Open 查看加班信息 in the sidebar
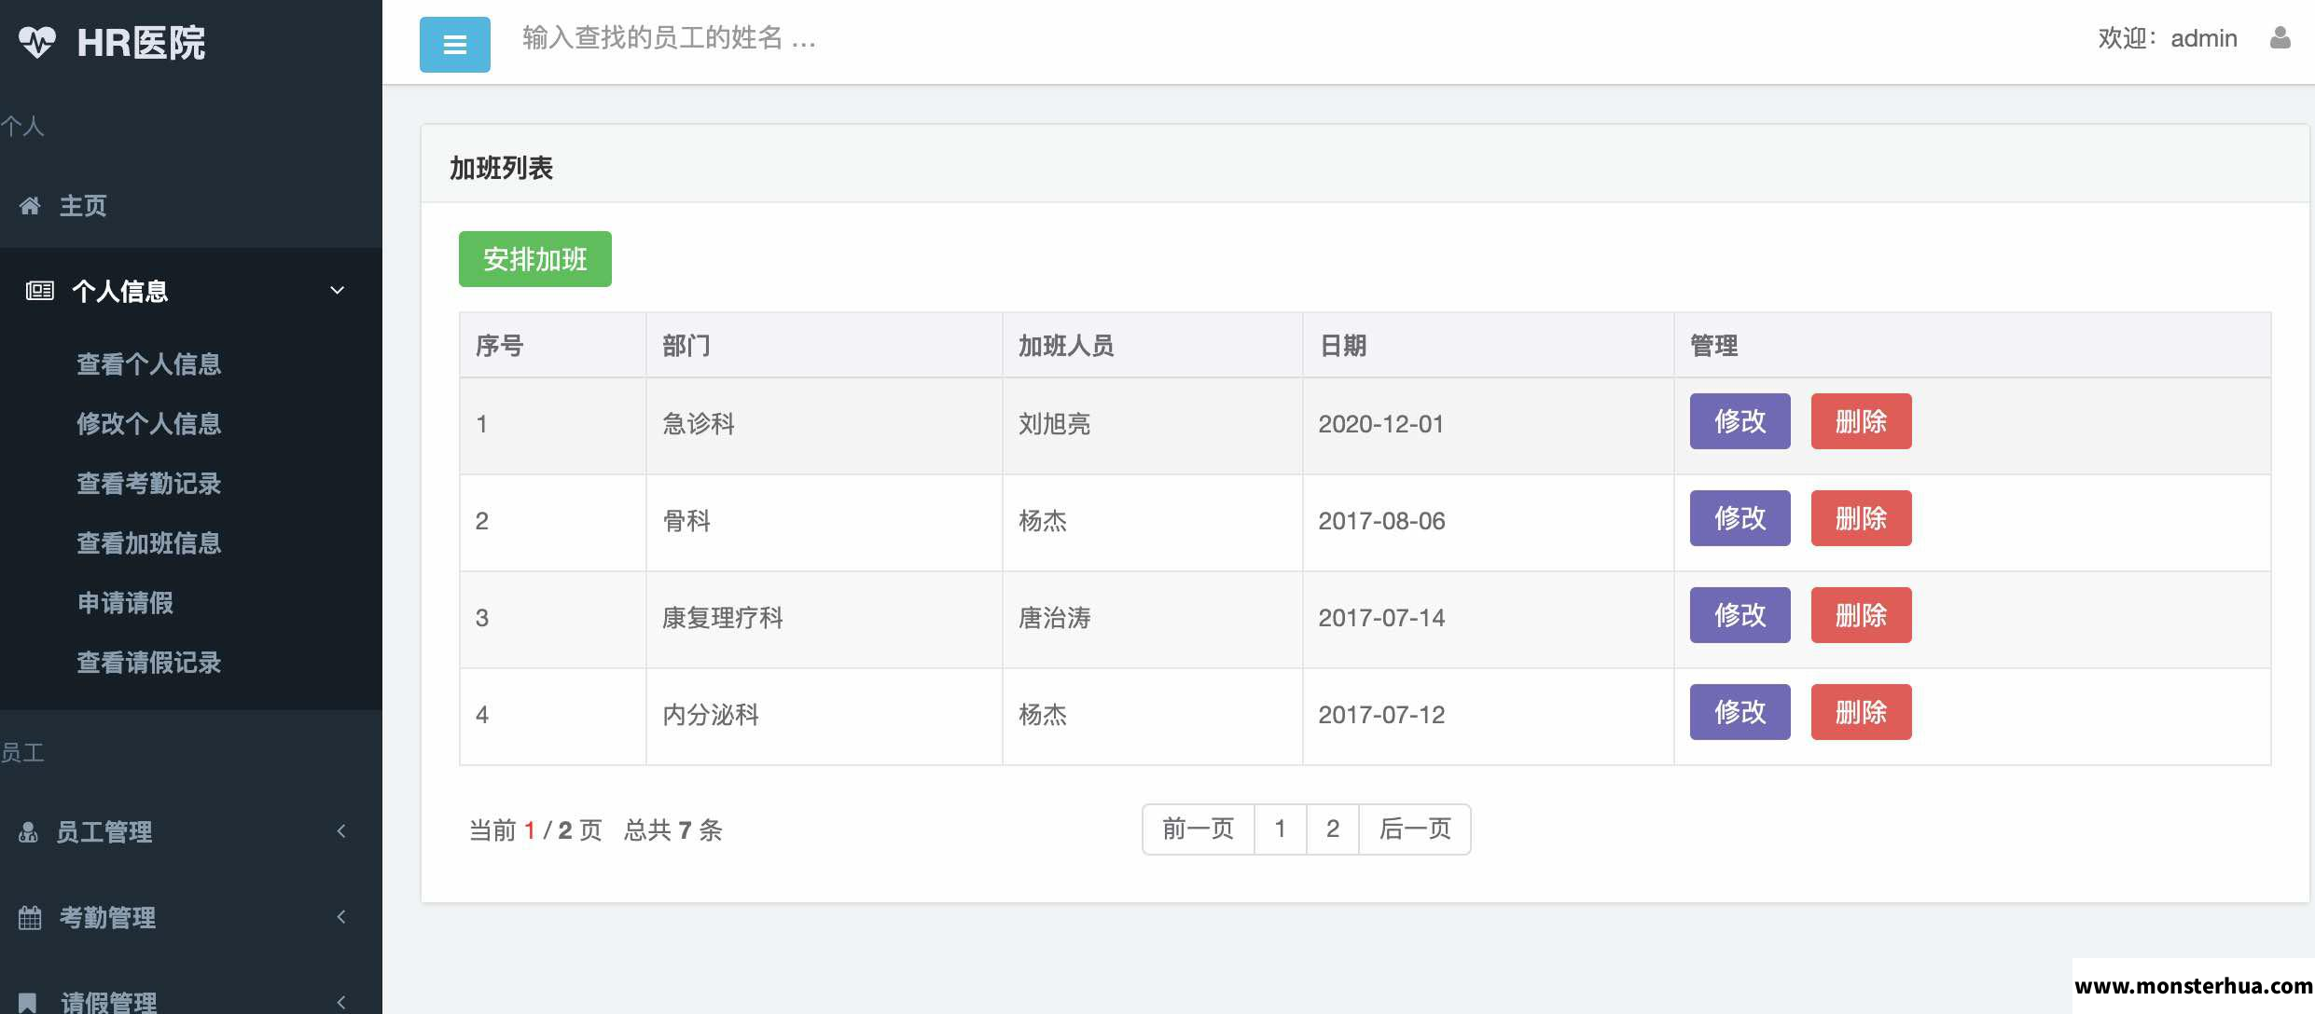Viewport: 2315px width, 1014px height. coord(149,543)
